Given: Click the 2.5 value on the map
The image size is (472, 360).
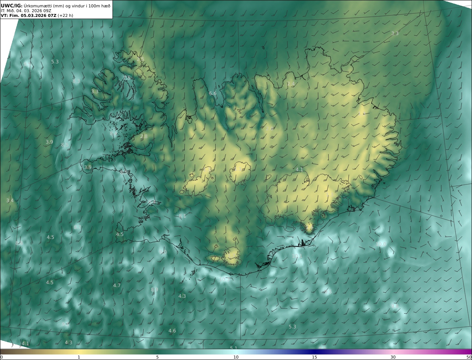Looking at the screenshot, I should pos(140,59).
